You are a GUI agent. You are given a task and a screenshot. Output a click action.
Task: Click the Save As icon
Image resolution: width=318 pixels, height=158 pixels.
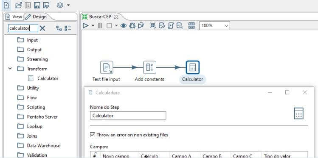click(46, 5)
